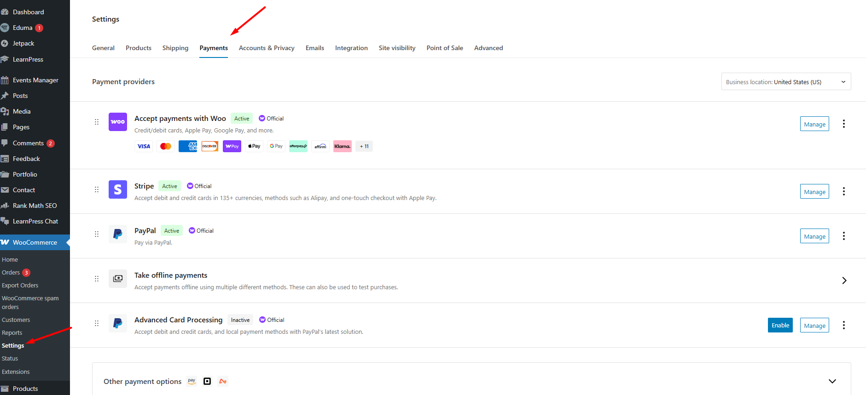The width and height of the screenshot is (866, 395).
Task: Go to the Integration tab
Action: pyautogui.click(x=351, y=48)
